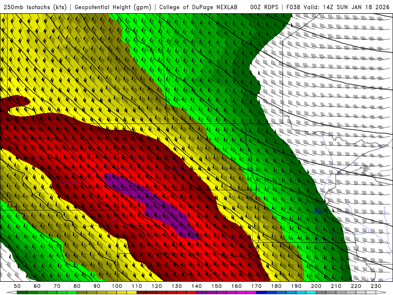
Task: Click the '80' legend value
Action: 77,286
